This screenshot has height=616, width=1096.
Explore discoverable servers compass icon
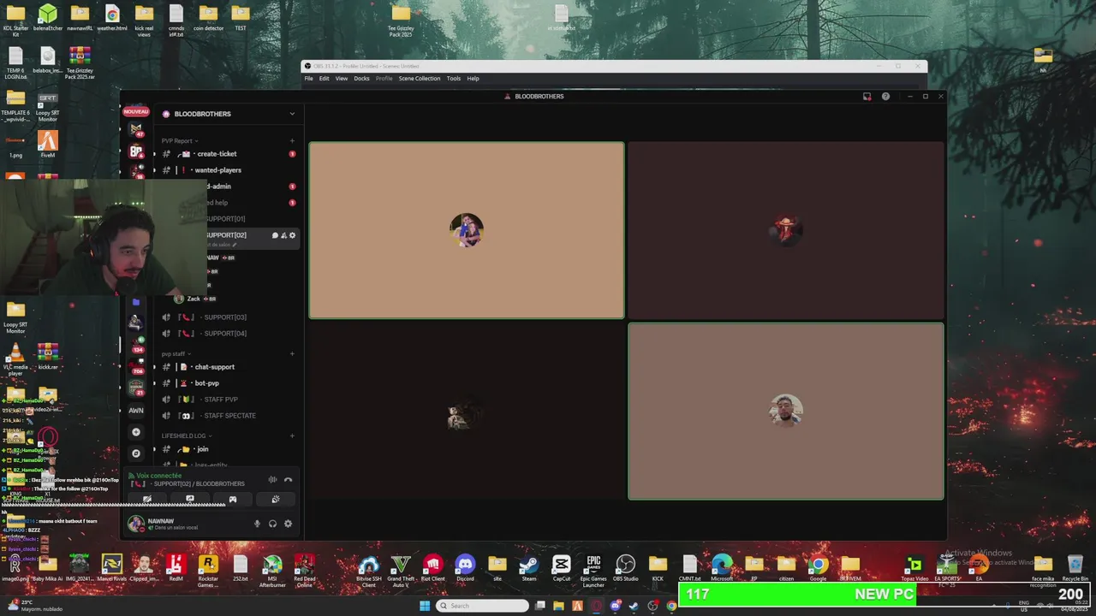click(136, 453)
